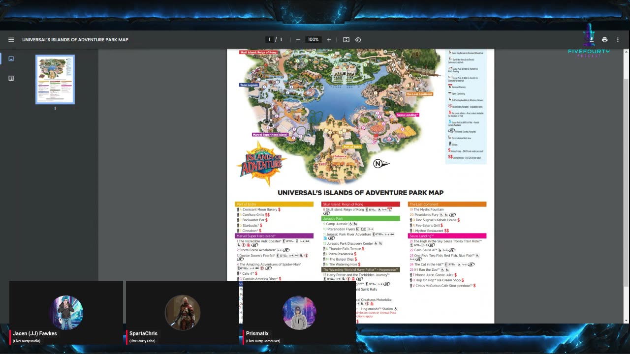Click the fit to page icon
The height and width of the screenshot is (354, 630).
[346, 40]
